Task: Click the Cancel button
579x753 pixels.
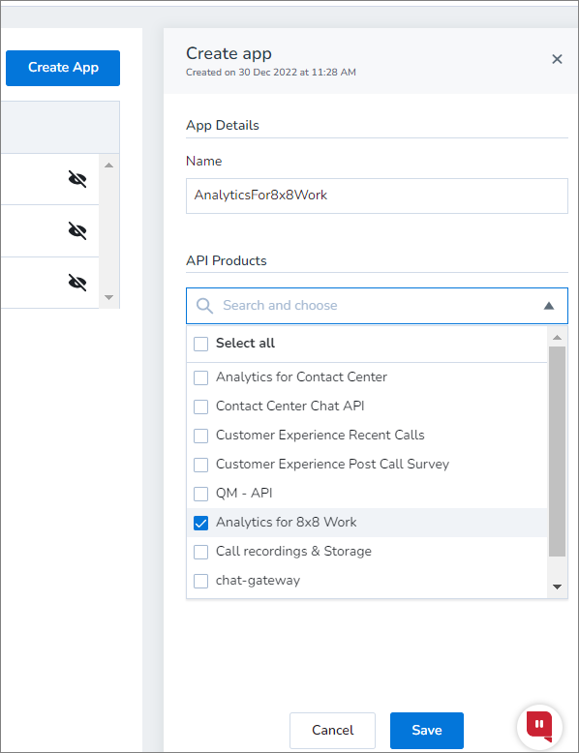Action: pyautogui.click(x=332, y=731)
